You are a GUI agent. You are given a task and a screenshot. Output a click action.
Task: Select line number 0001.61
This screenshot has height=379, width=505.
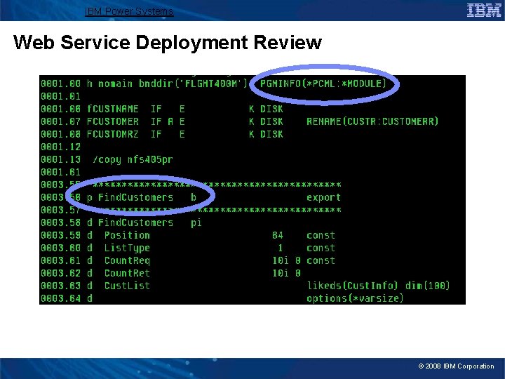(x=60, y=172)
